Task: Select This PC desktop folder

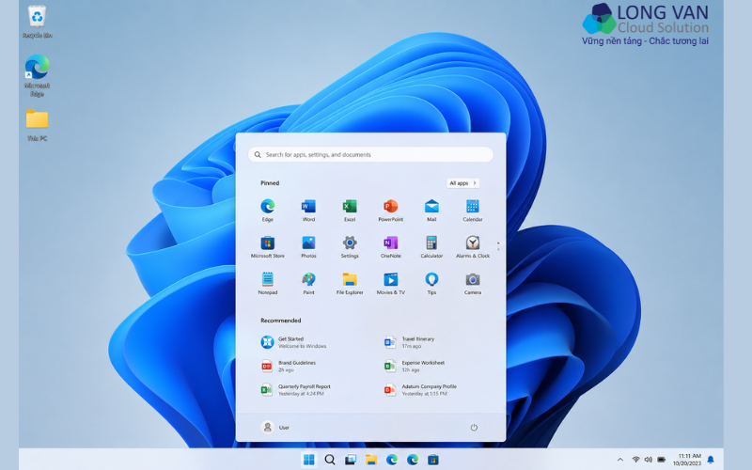Action: pyautogui.click(x=37, y=126)
